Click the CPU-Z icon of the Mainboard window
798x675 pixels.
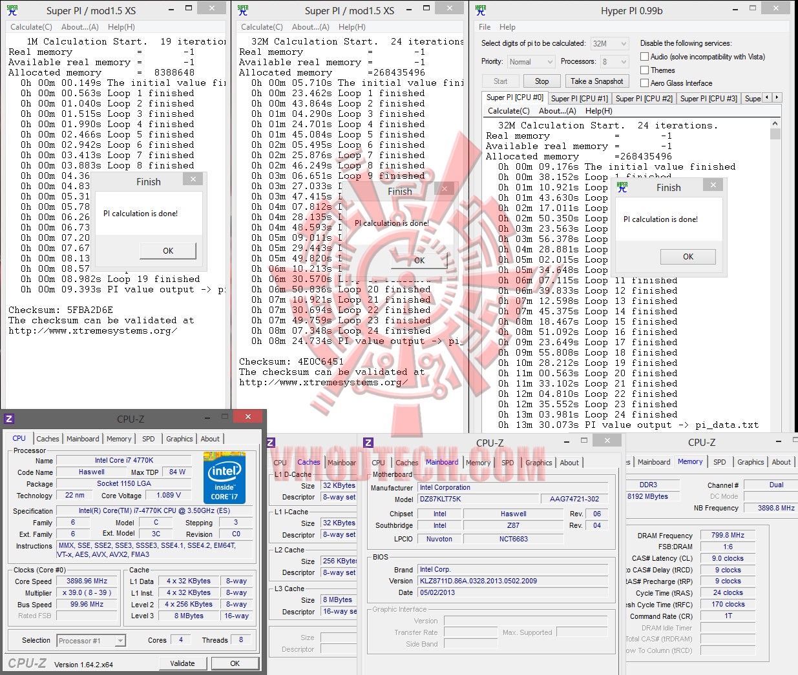tap(368, 443)
